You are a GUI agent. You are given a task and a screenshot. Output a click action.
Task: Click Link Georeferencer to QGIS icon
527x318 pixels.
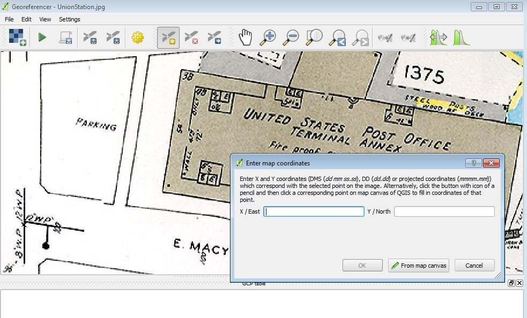coord(385,37)
